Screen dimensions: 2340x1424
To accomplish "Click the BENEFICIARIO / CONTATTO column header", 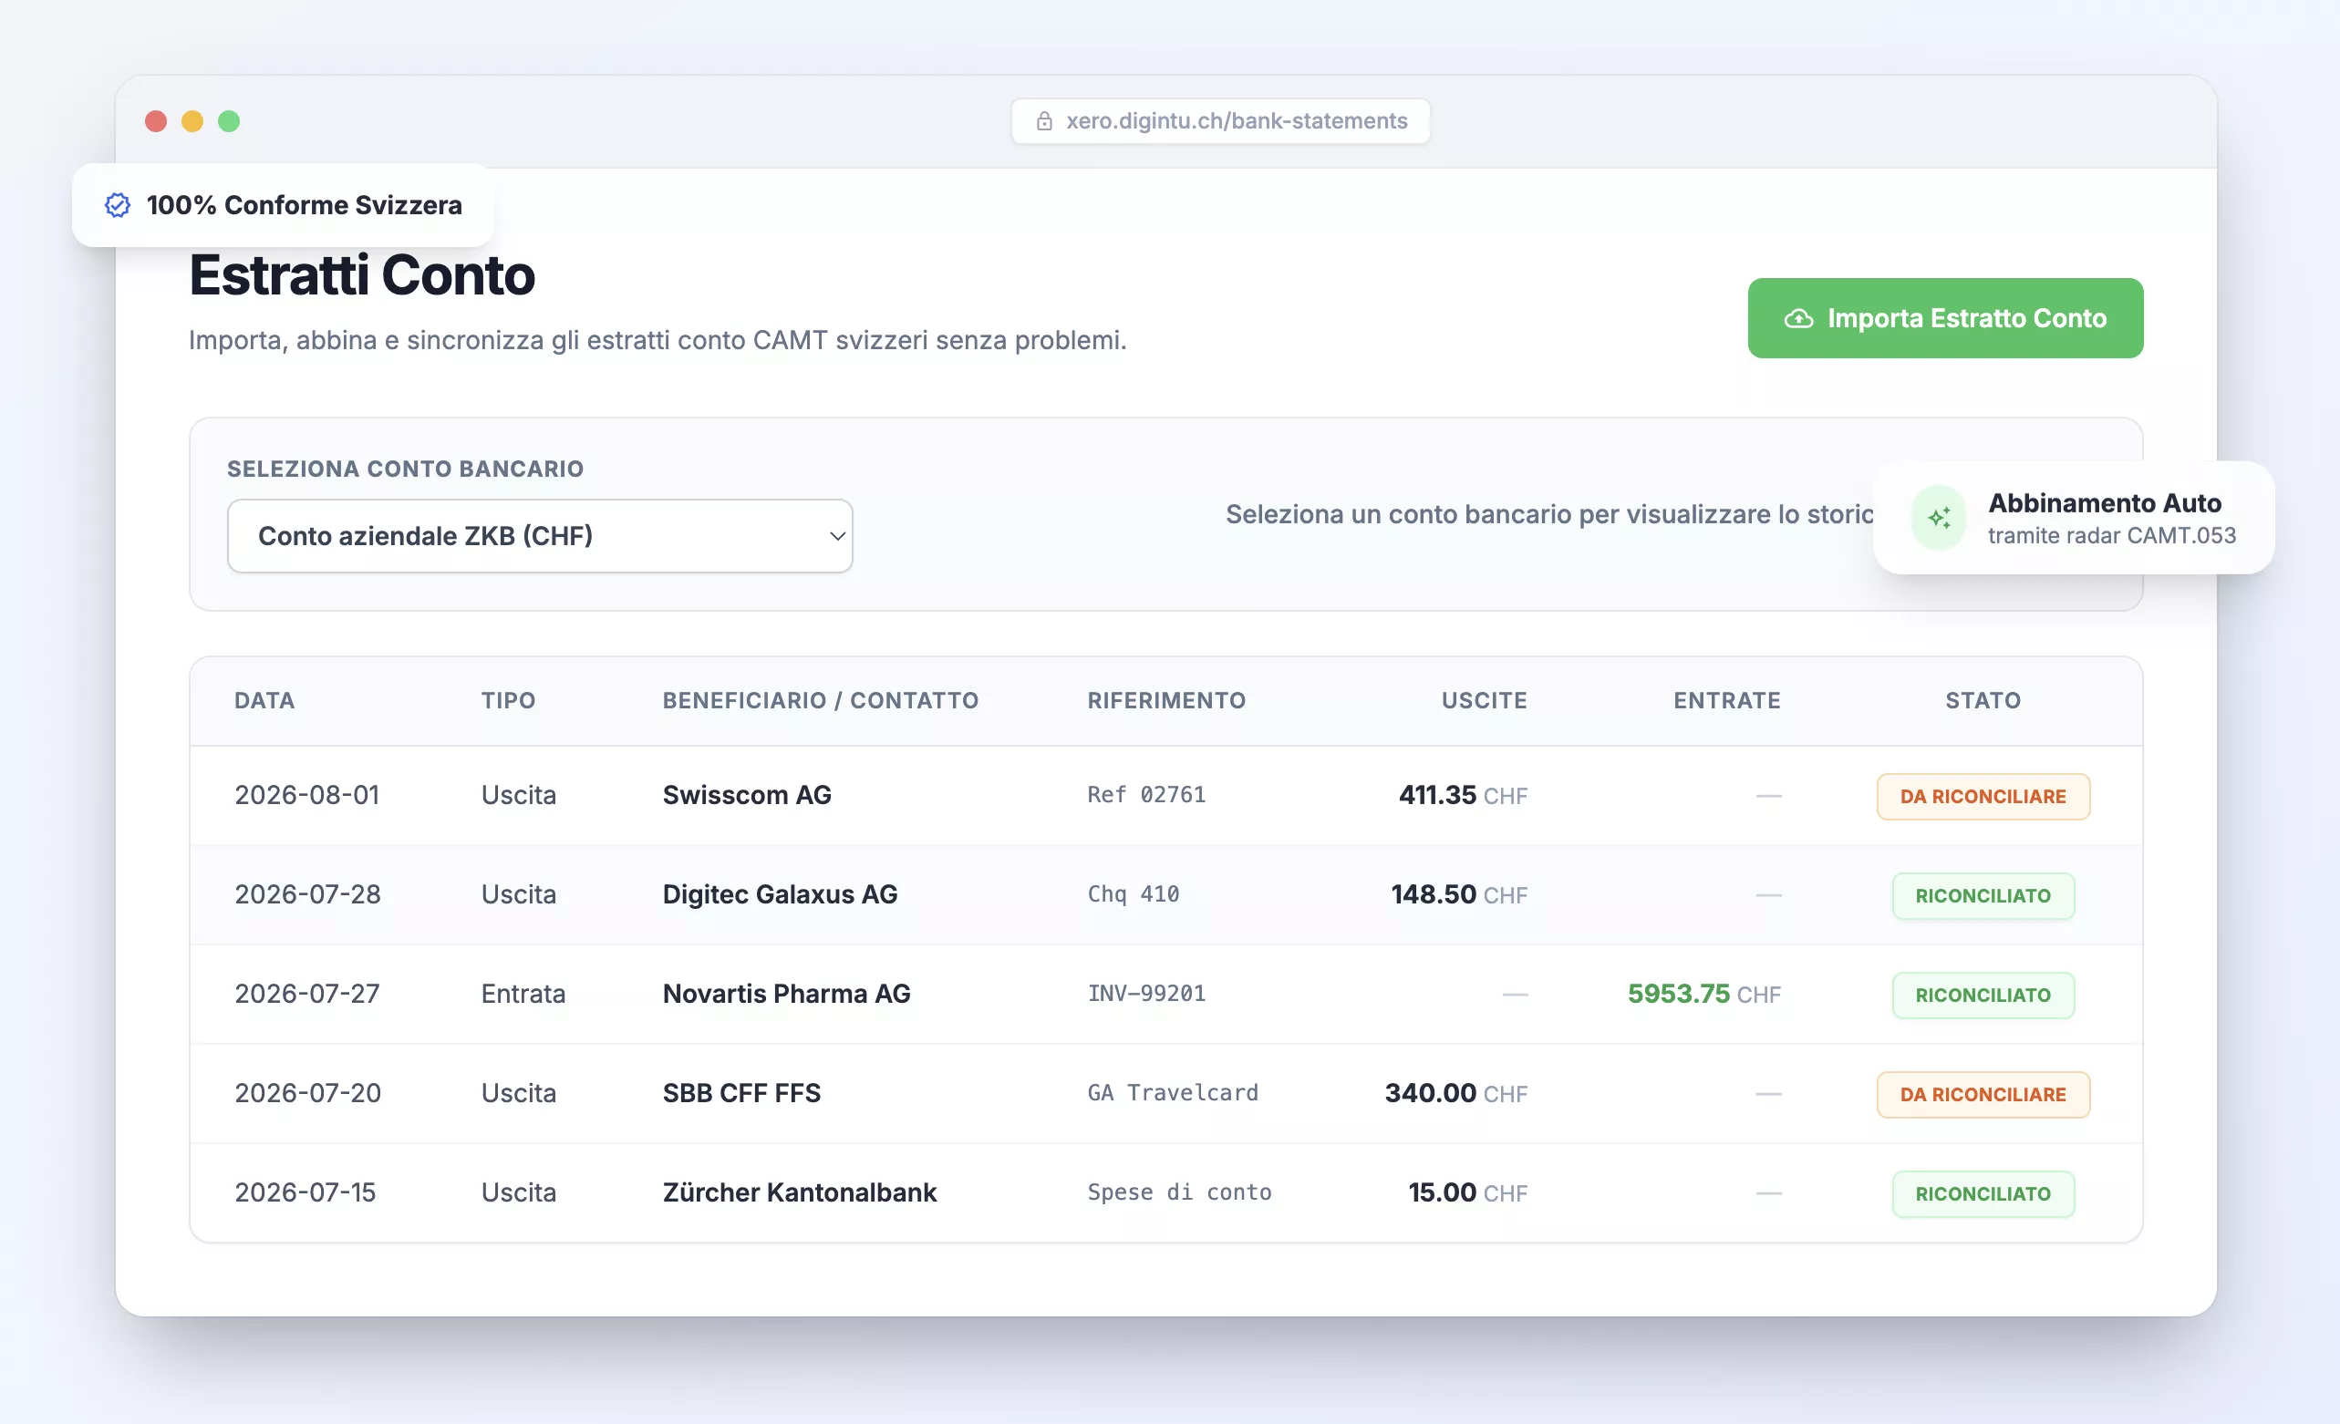I will (x=821, y=701).
